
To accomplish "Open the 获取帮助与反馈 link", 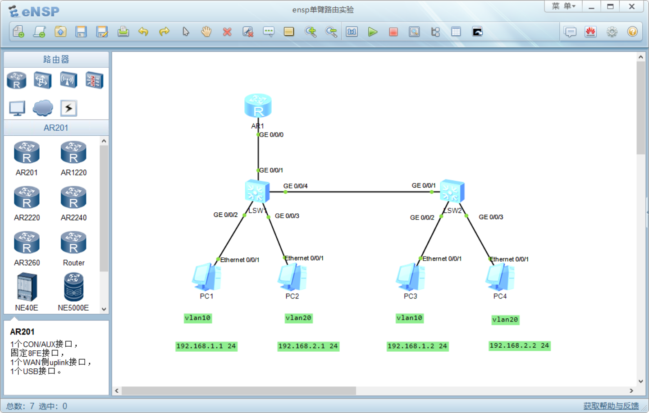I will [611, 406].
